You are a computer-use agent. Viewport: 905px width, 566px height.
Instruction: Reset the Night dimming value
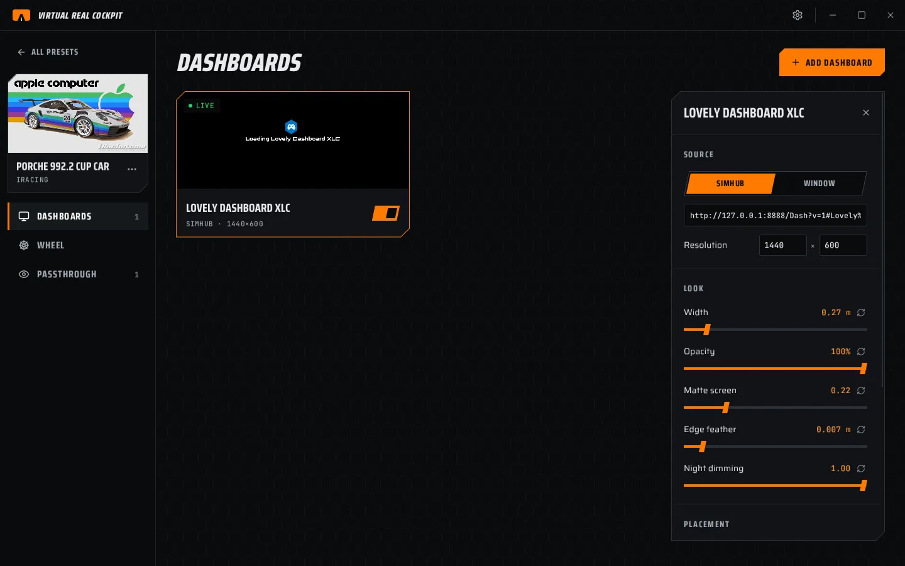click(861, 469)
